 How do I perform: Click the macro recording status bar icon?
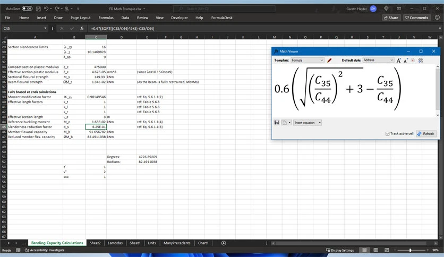point(19,250)
